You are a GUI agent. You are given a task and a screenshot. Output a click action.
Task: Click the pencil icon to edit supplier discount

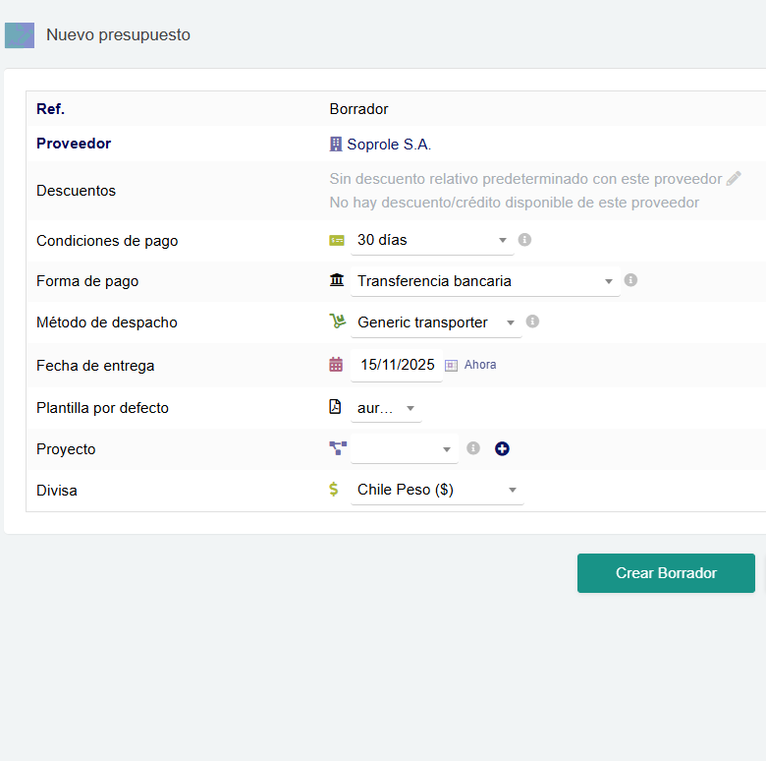coord(734,179)
